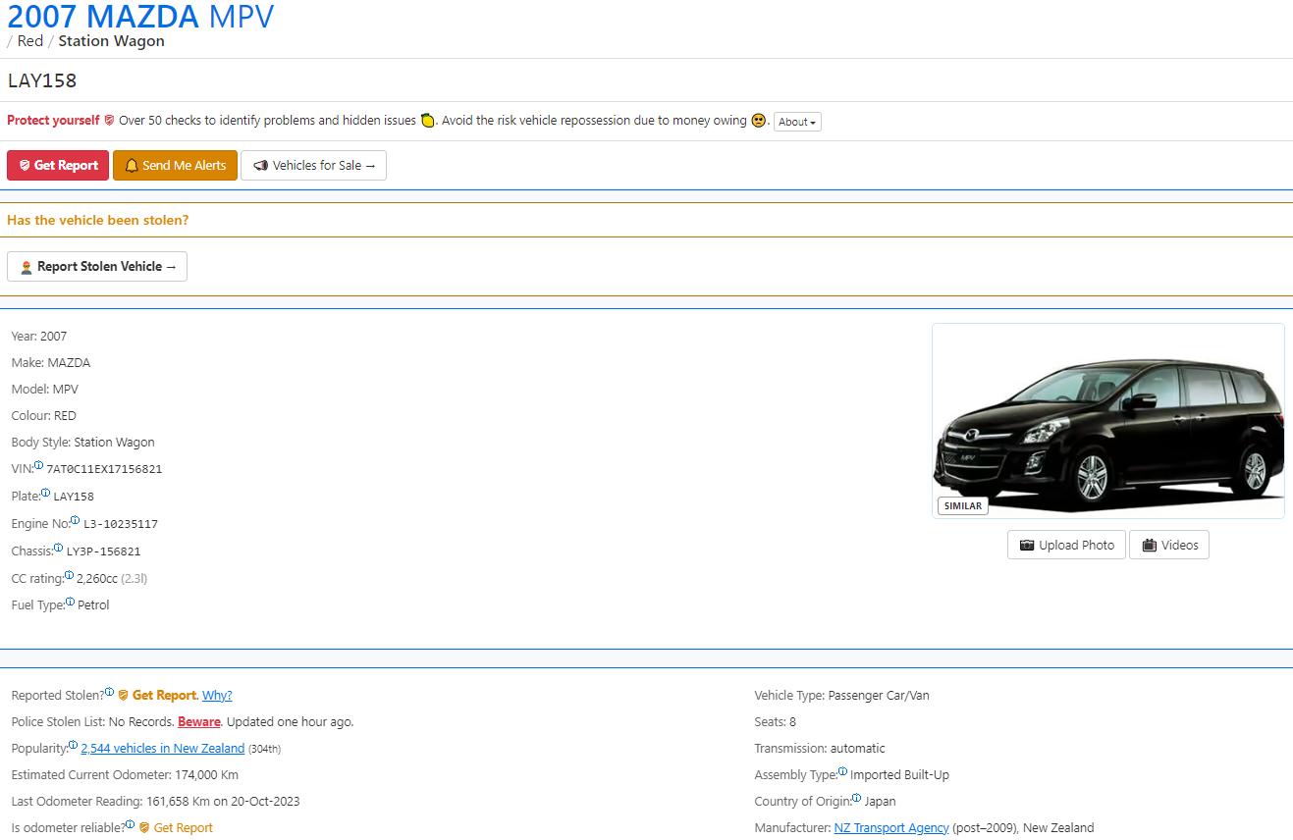1293x840 pixels.
Task: Follow the NZ Transport Agency link
Action: [891, 827]
